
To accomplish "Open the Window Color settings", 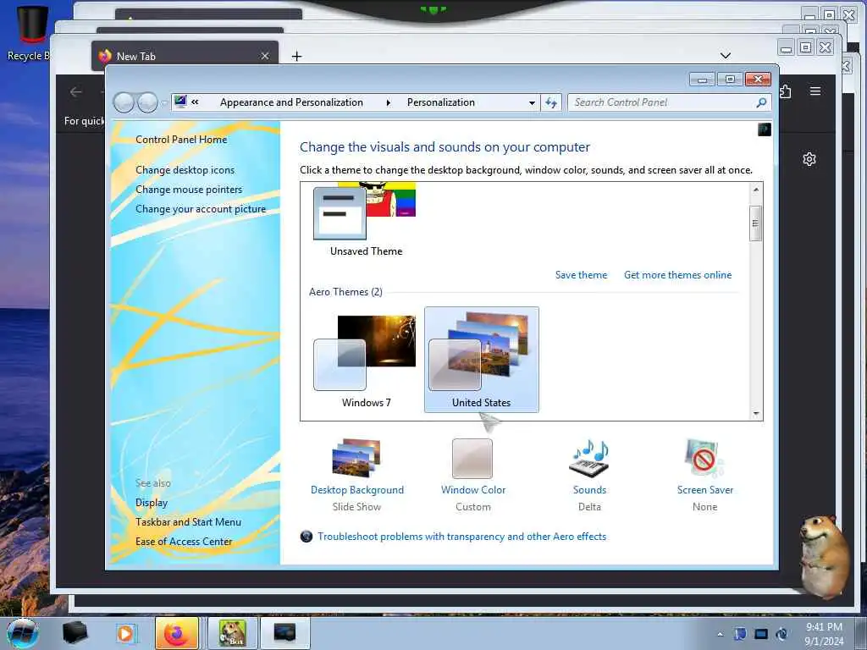I will coord(472,474).
